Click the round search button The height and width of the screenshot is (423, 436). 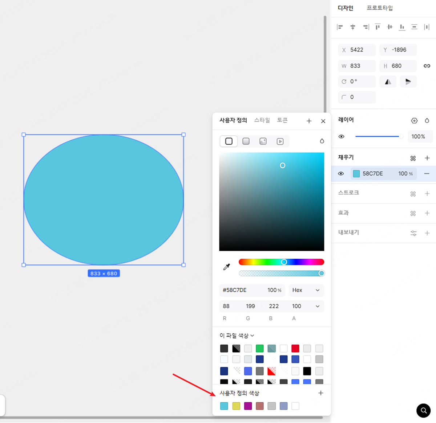click(x=423, y=411)
